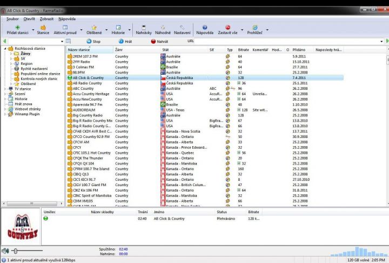Click the Nahrát record button
This screenshot has width=389, height=263.
[x=159, y=41]
